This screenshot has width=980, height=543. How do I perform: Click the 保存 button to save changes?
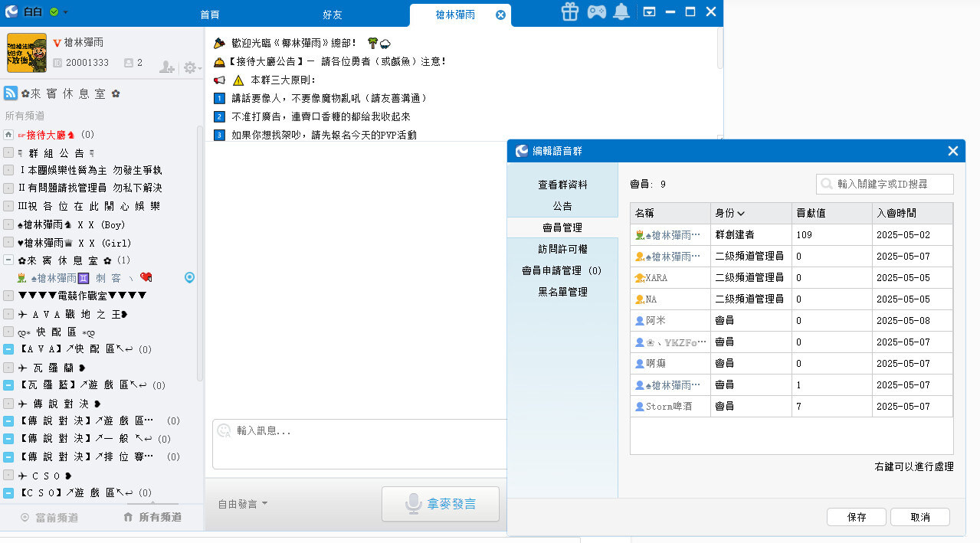(856, 517)
